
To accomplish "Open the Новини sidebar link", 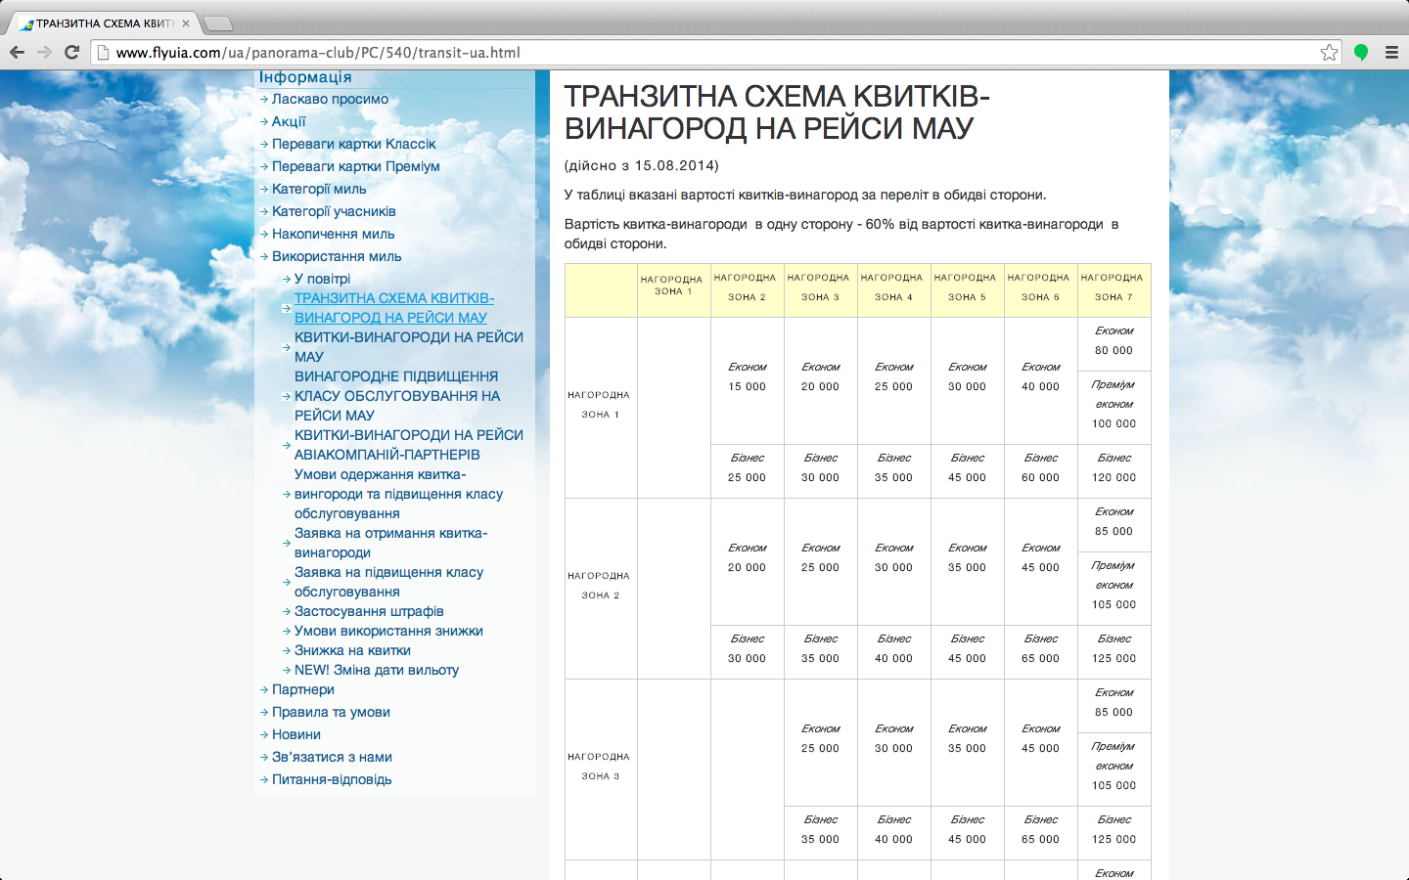I will coord(296,734).
